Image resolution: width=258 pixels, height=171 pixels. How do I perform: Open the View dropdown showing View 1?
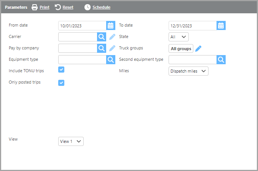(71, 141)
